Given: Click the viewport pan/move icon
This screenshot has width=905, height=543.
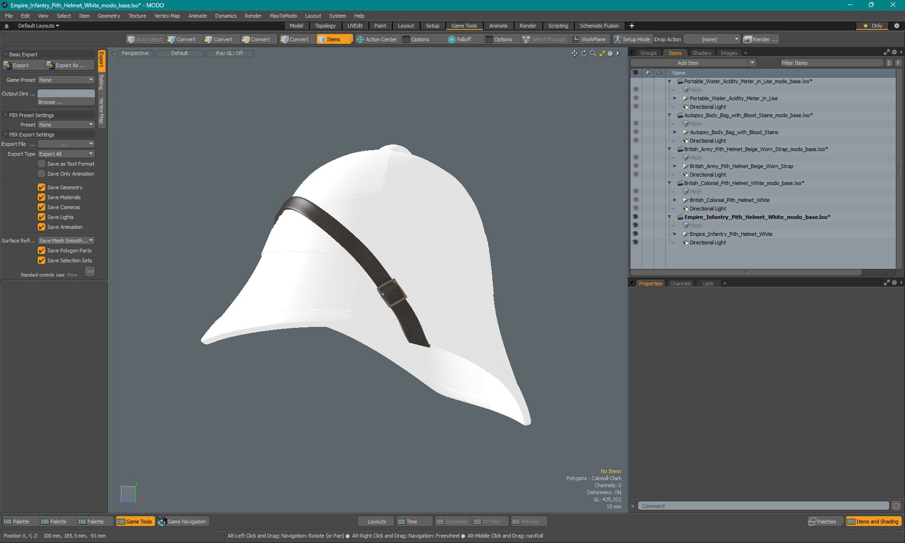Looking at the screenshot, I should click(x=574, y=53).
